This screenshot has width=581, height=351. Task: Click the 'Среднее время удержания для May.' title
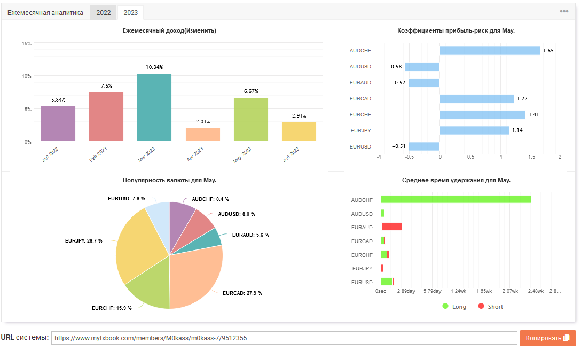pos(456,180)
